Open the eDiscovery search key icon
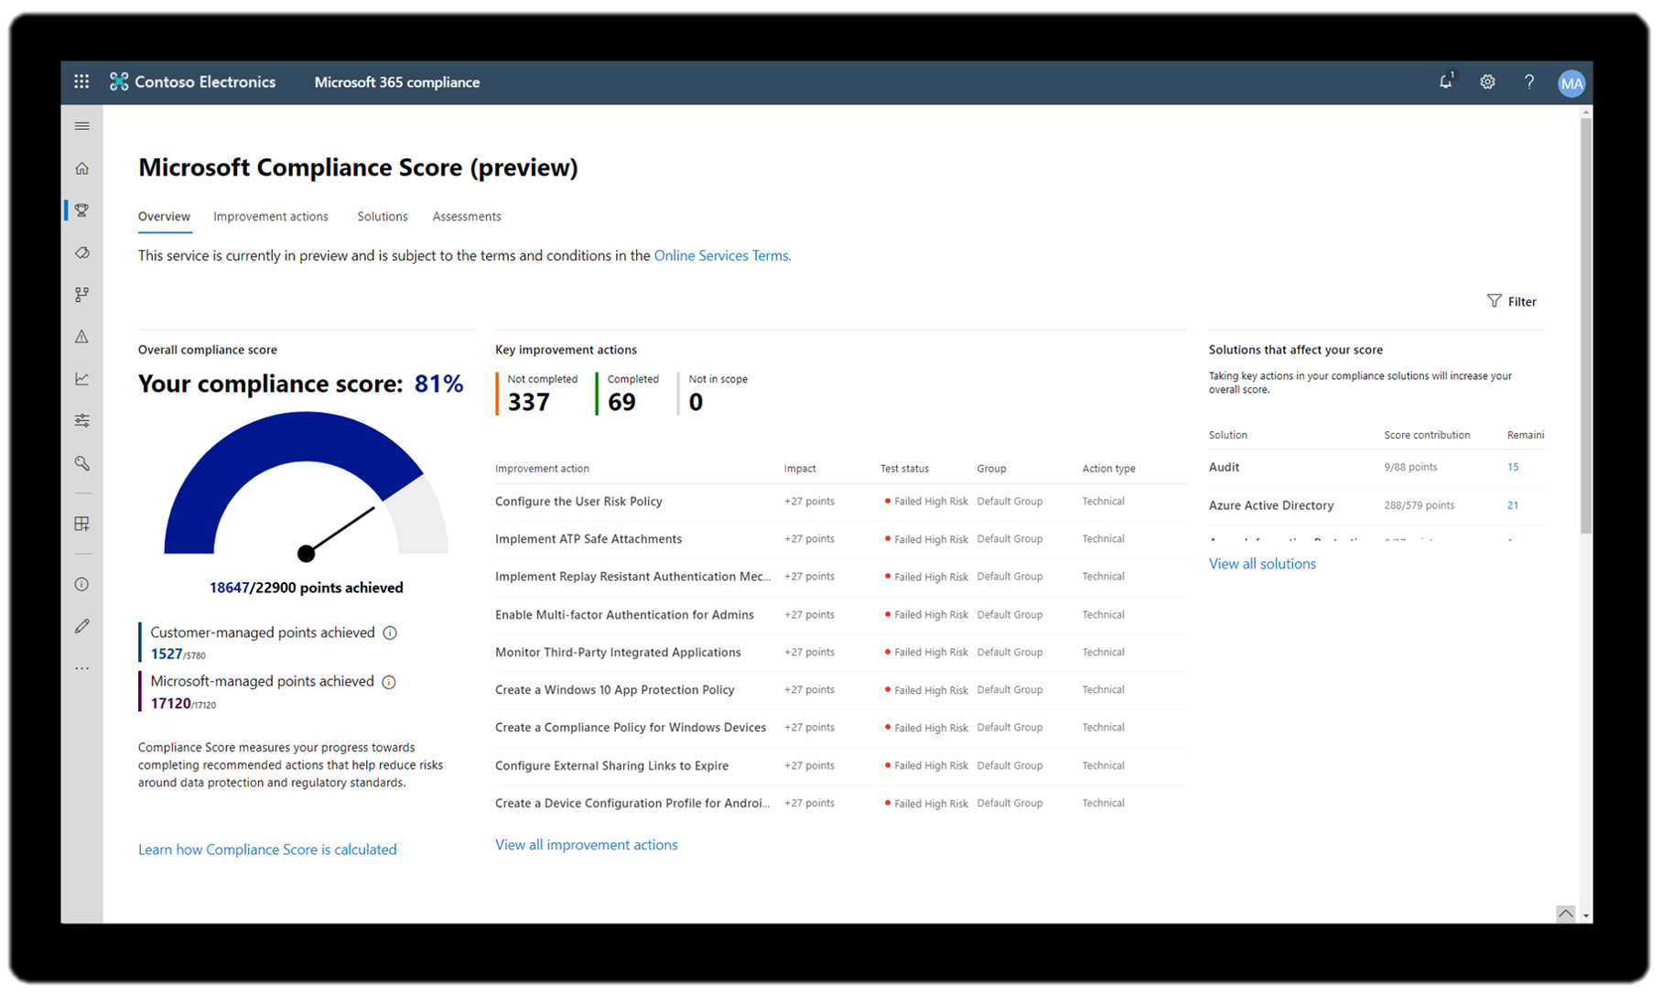This screenshot has height=995, width=1663. 81,463
